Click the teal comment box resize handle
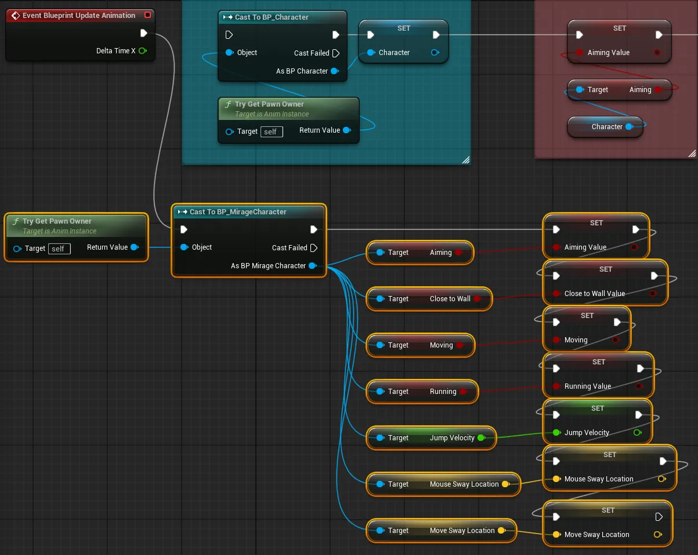Image resolution: width=698 pixels, height=555 pixels. click(465, 159)
